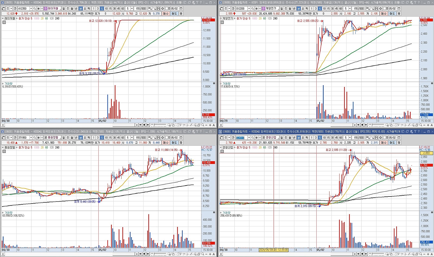Select 주 weekly period in 경창산업 chart
Screen dimensions: 434x257
286,138
